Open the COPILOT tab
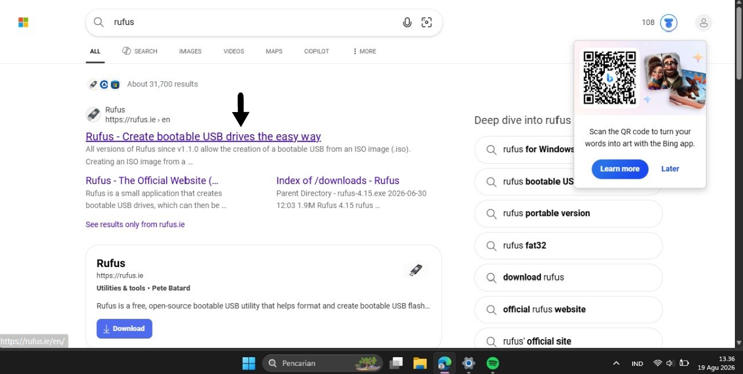This screenshot has height=374, width=743. (316, 51)
